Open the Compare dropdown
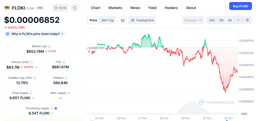 [193, 20]
